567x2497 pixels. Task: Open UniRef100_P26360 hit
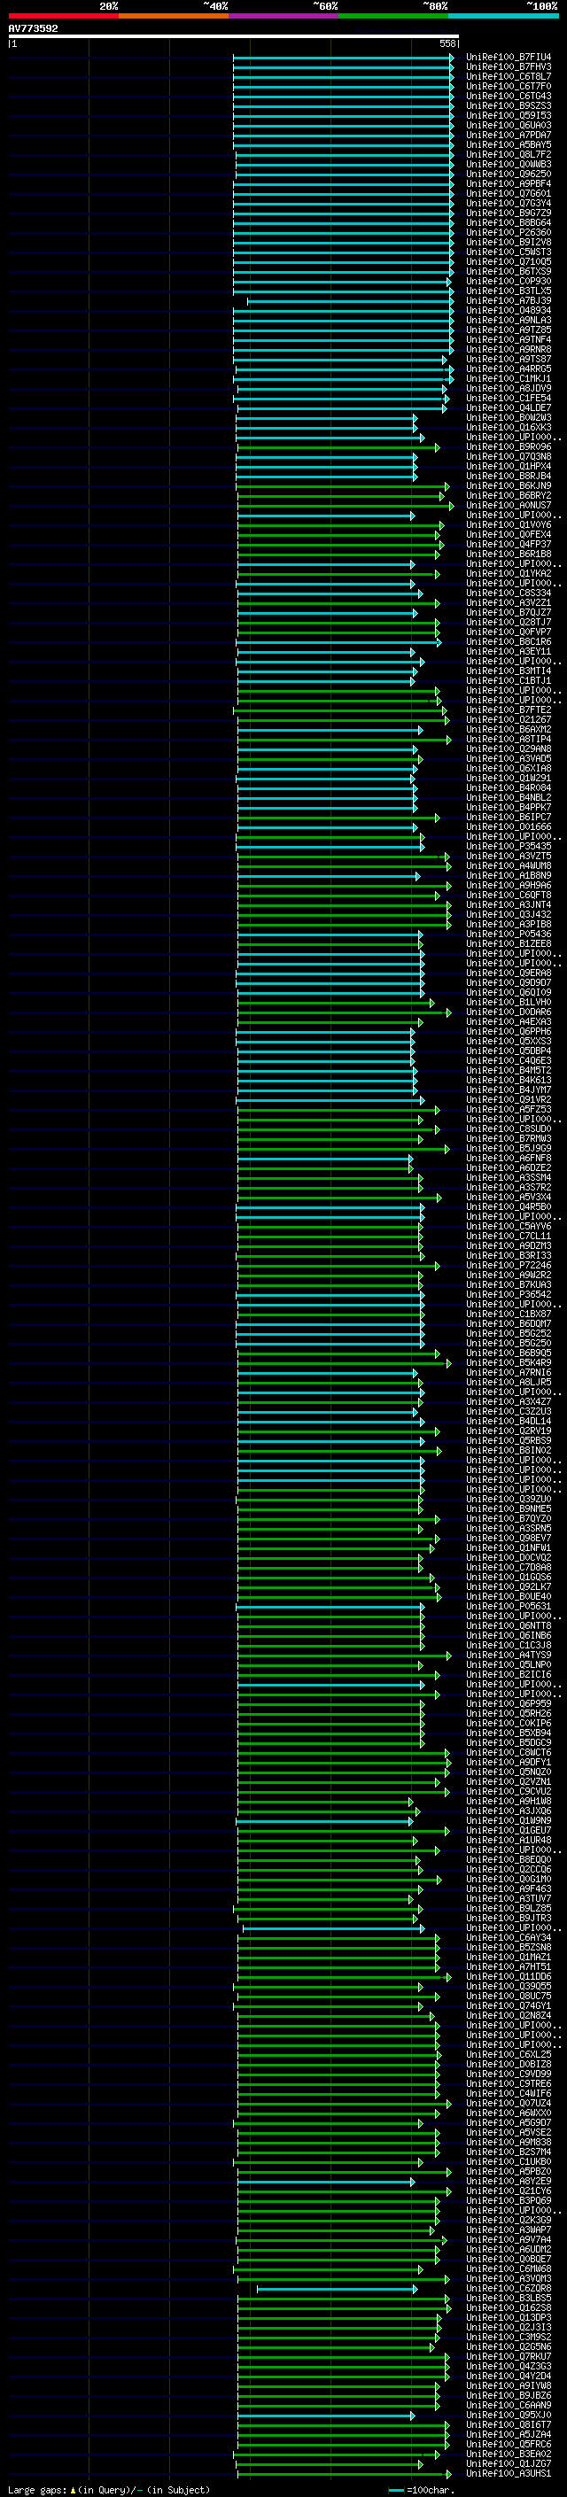pos(509,233)
